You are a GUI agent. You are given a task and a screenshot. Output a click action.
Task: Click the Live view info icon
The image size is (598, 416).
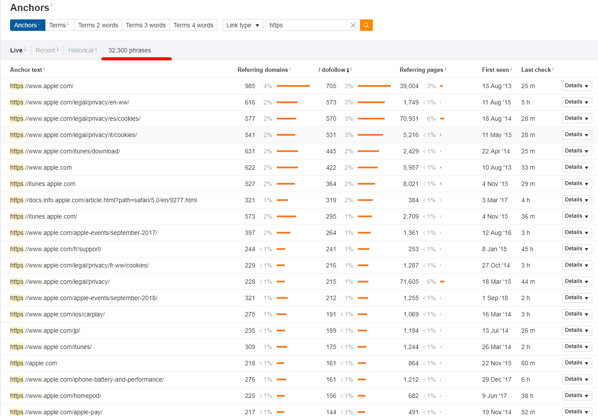pos(25,48)
